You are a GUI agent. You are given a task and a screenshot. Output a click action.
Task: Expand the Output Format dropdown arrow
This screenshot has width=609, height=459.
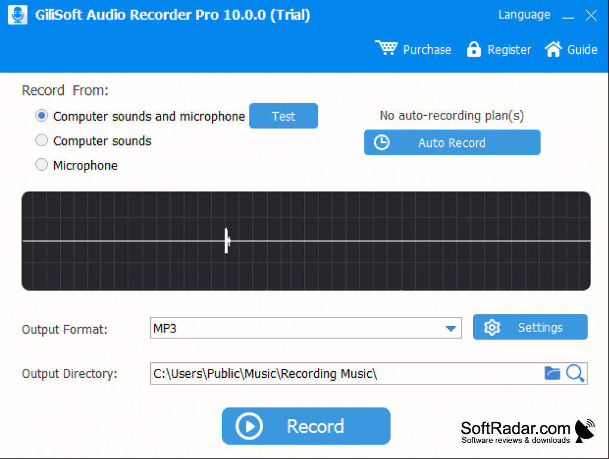[x=450, y=329]
